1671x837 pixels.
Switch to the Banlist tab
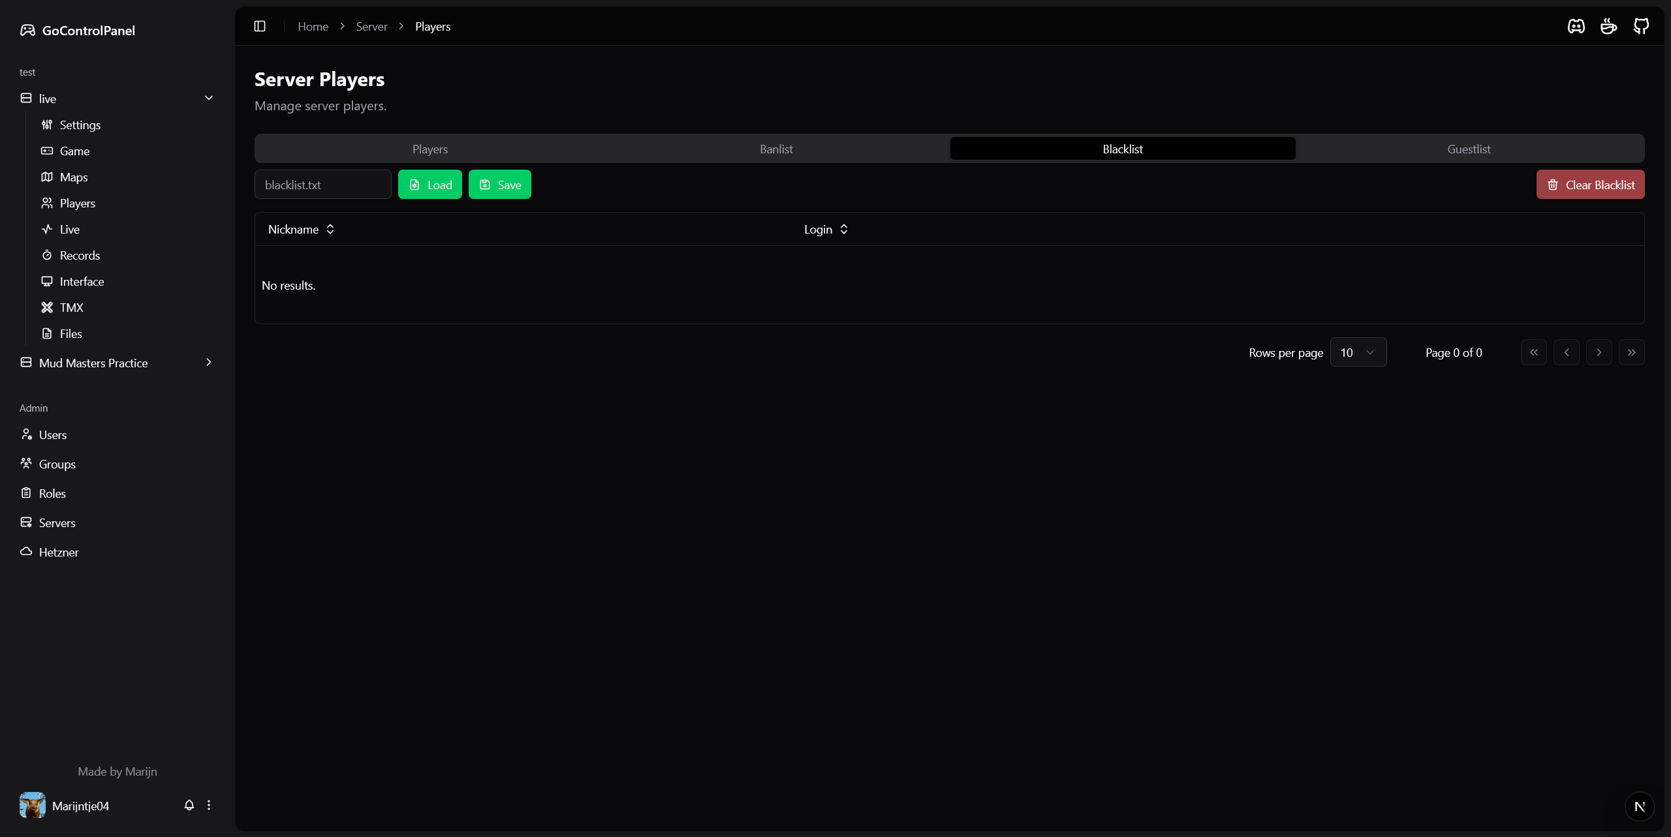[776, 149]
